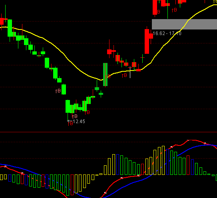The height and width of the screenshot is (198, 217).
Task: Click the red B marker just below the 12.45 label
Action: pyautogui.click(x=70, y=124)
